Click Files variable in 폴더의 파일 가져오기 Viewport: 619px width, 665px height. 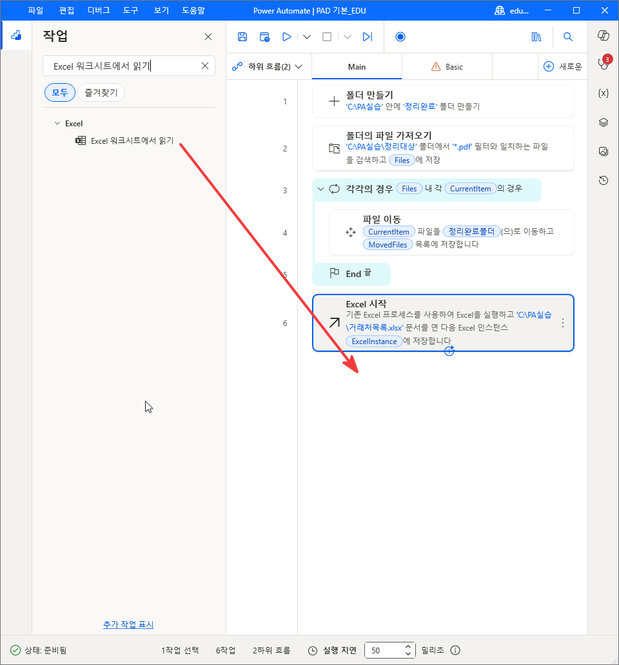point(402,160)
